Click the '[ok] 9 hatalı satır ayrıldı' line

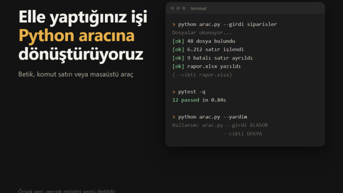coord(212,58)
